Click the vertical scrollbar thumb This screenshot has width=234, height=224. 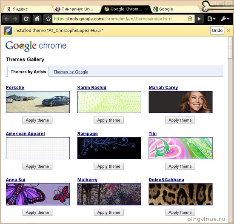click(230, 48)
